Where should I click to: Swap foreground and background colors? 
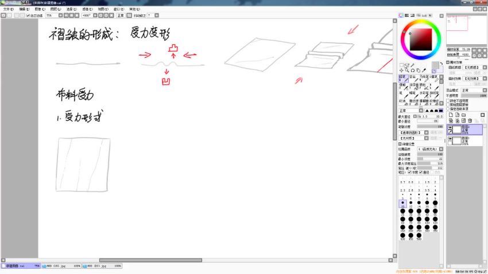point(441,63)
